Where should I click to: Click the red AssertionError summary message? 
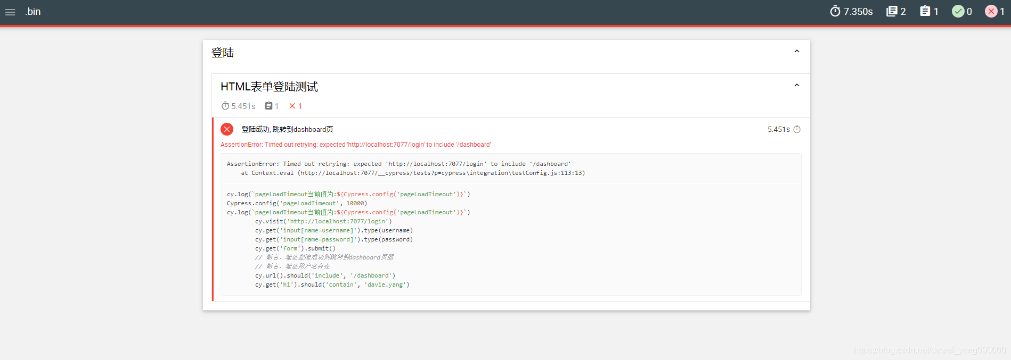tap(355, 145)
